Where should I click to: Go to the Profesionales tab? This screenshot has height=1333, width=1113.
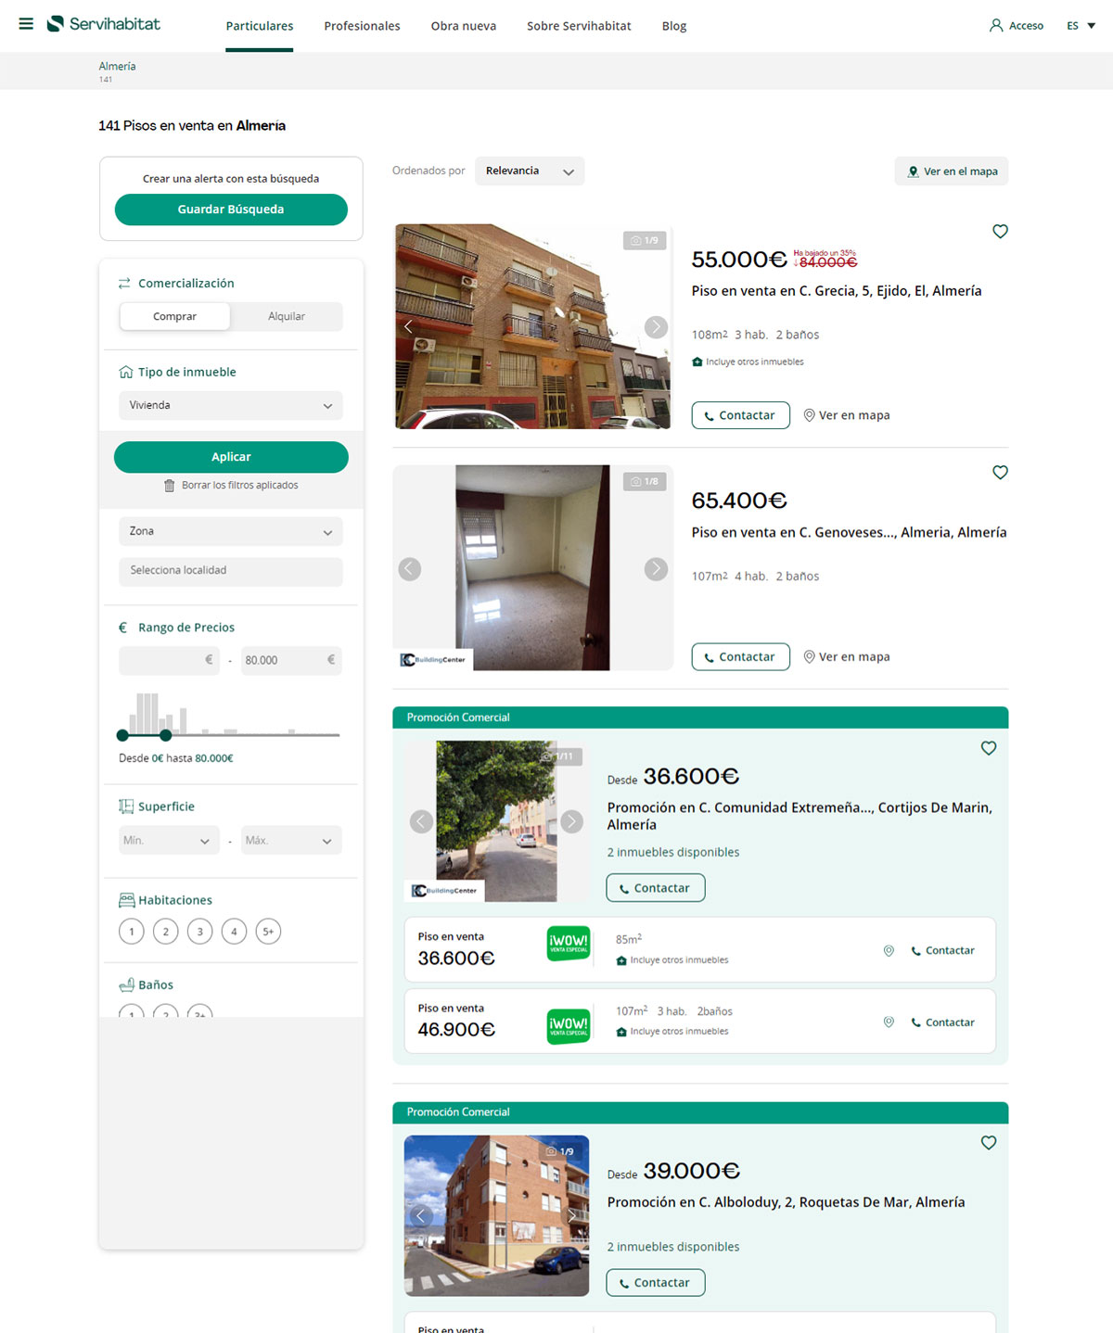pyautogui.click(x=362, y=26)
